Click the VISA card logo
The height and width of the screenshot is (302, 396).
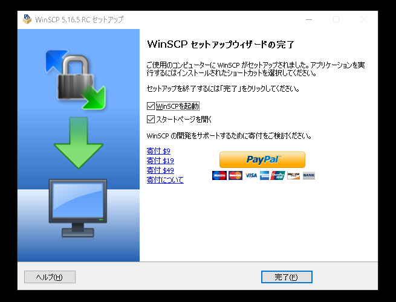(251, 175)
